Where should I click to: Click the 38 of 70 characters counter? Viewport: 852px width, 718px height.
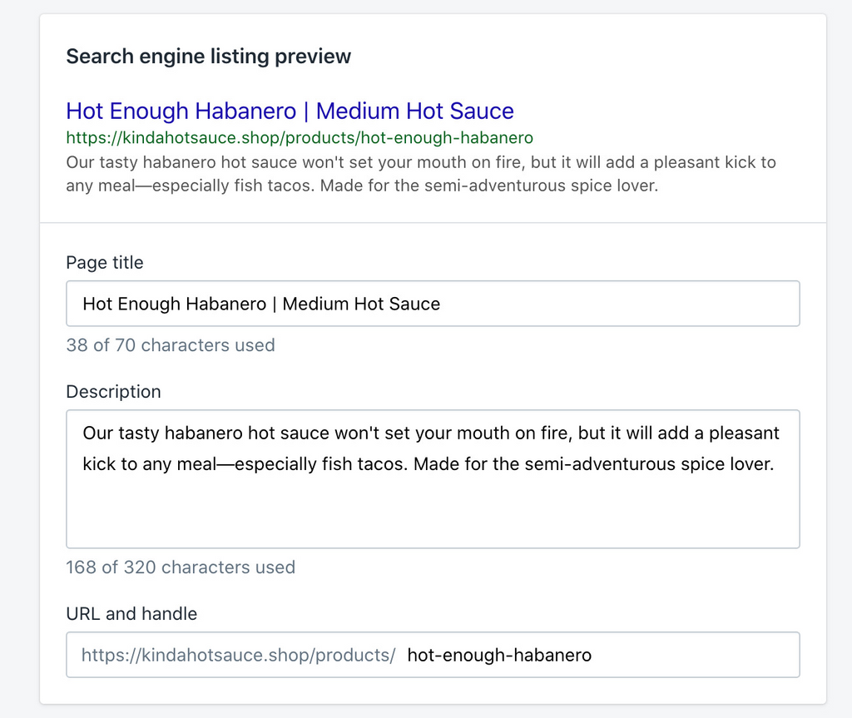click(170, 345)
